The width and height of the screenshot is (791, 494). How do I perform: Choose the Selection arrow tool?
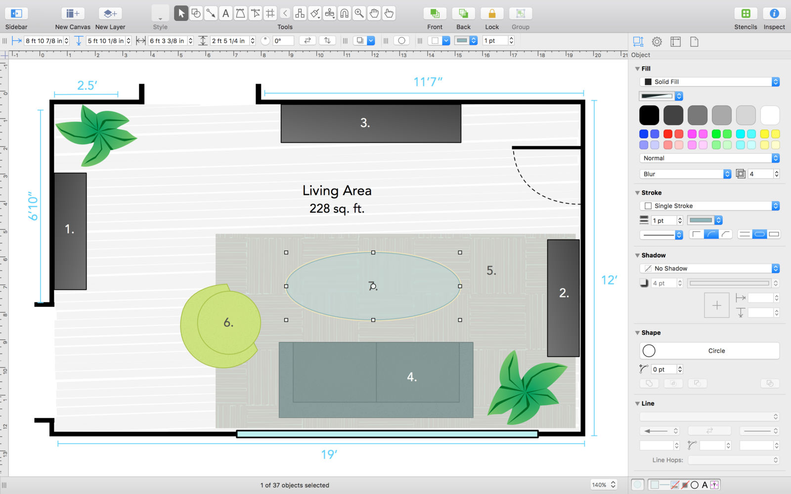point(181,13)
